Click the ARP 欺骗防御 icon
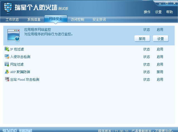Viewport: 178px width, 132px height. pos(7,72)
